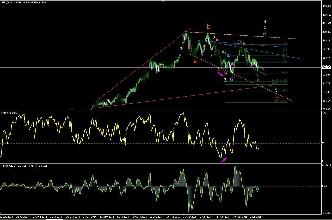Viewport: 332px width, 220px height.
Task: Select the magenta arrow in the price chart
Action: (220, 74)
